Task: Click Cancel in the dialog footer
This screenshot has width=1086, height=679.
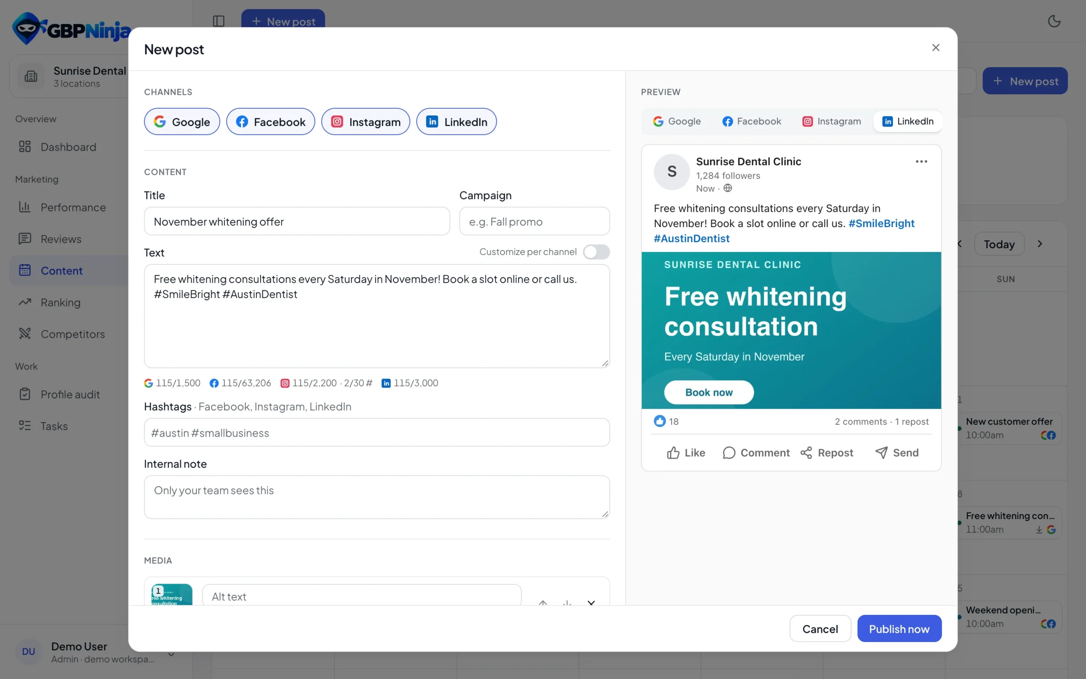Action: pos(820,628)
